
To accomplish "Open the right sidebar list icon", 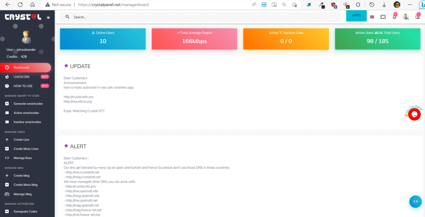I will click(x=418, y=17).
